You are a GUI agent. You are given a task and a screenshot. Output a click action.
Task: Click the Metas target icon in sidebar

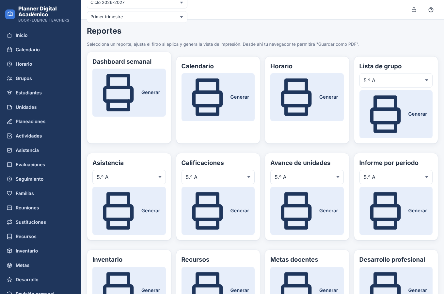[x=9, y=265]
